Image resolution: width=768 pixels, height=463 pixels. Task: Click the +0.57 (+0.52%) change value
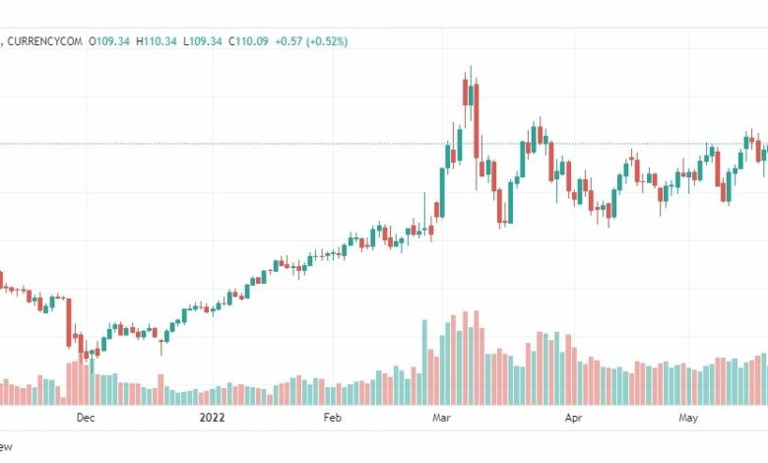[x=311, y=41]
